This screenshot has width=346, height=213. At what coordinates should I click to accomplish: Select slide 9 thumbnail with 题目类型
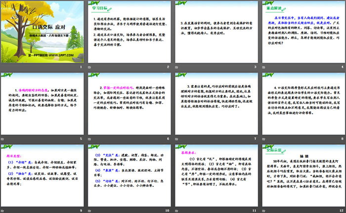(42, 175)
